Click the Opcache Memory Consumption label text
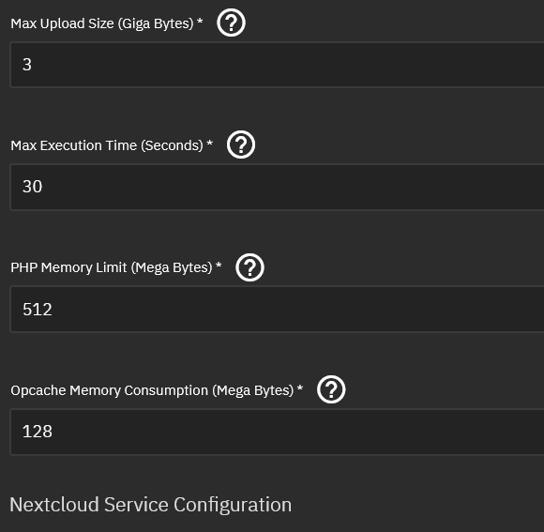Viewport: 544px width, 532px height. coord(152,390)
